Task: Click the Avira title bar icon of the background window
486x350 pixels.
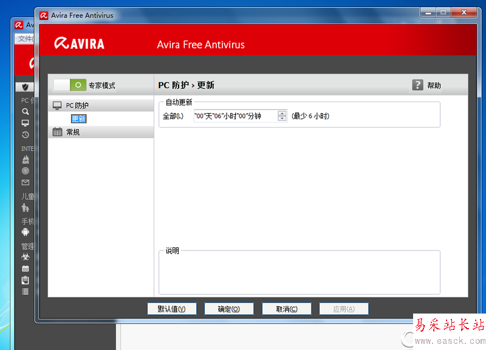Action: (x=19, y=25)
